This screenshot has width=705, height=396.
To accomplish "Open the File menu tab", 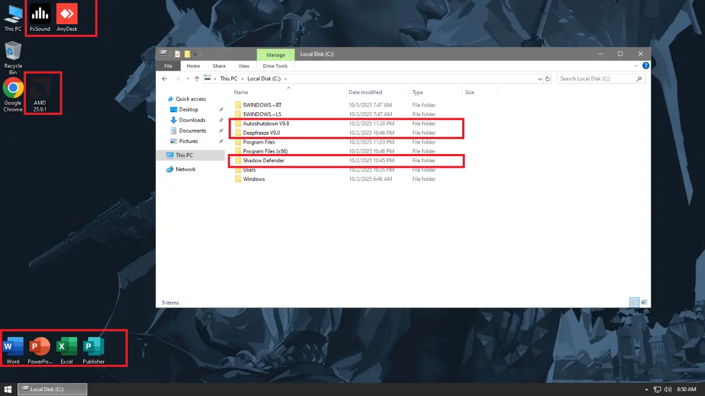I will (x=169, y=66).
